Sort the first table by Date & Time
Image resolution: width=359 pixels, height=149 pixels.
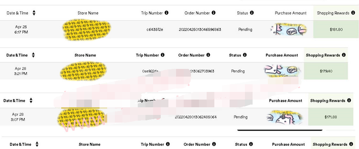click(34, 13)
